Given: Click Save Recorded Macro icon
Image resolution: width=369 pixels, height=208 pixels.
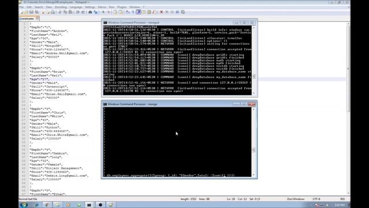Looking at the screenshot, I should click(x=183, y=12).
